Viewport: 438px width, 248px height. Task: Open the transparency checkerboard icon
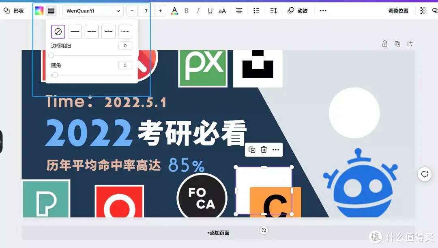pyautogui.click(x=423, y=11)
